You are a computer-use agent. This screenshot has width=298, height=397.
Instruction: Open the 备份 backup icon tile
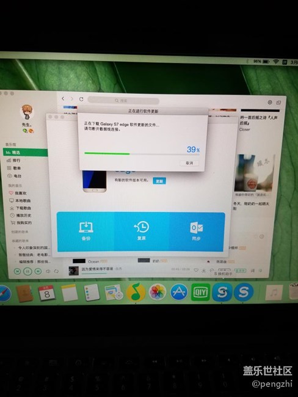tap(86, 231)
